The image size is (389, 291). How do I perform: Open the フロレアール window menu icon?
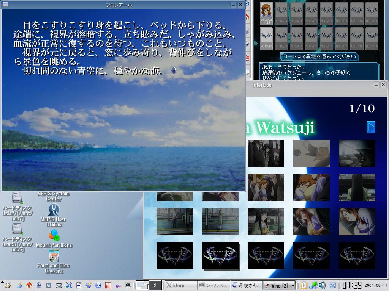pyautogui.click(x=5, y=4)
